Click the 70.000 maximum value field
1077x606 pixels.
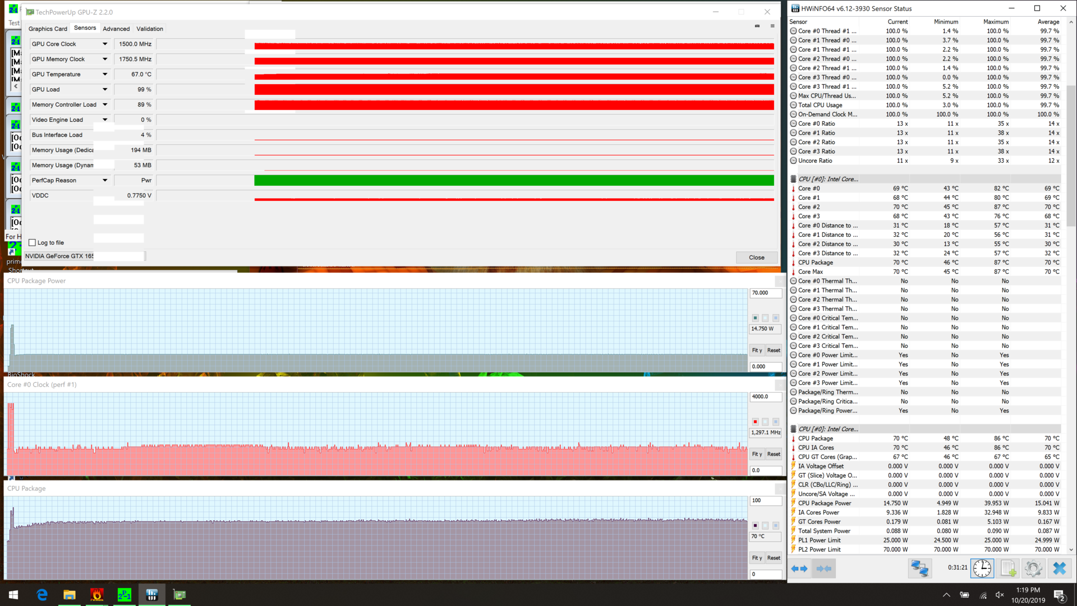click(x=765, y=293)
